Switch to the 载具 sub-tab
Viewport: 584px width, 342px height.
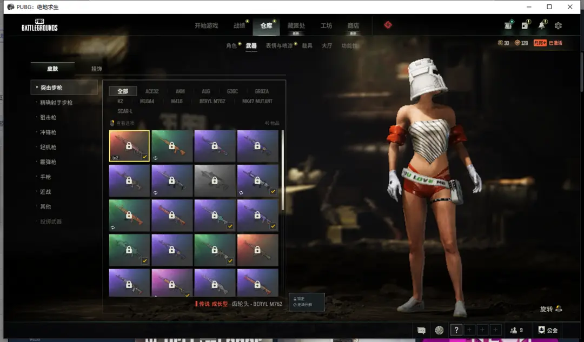click(x=307, y=45)
